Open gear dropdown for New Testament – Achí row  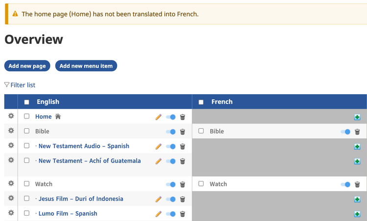click(x=11, y=160)
